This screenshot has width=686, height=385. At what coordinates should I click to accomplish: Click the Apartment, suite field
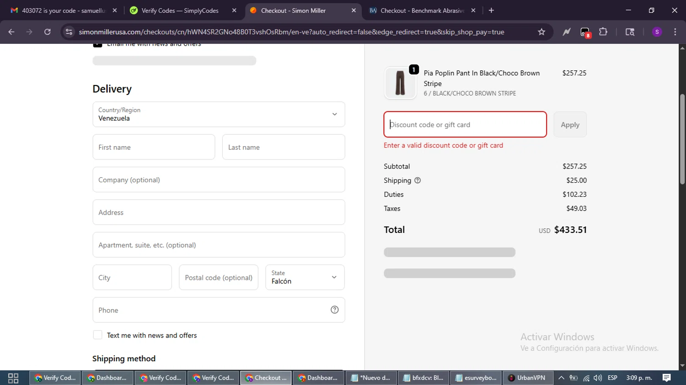[x=219, y=245]
